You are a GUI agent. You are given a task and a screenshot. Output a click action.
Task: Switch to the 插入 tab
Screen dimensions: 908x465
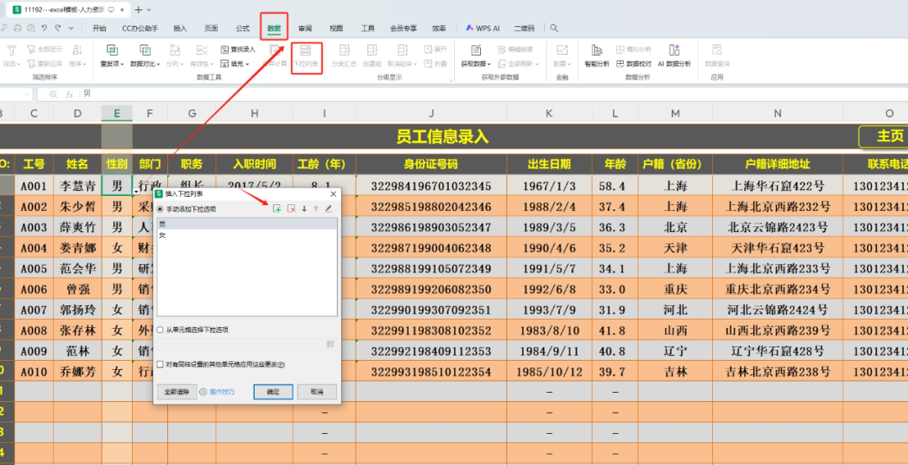pos(180,28)
